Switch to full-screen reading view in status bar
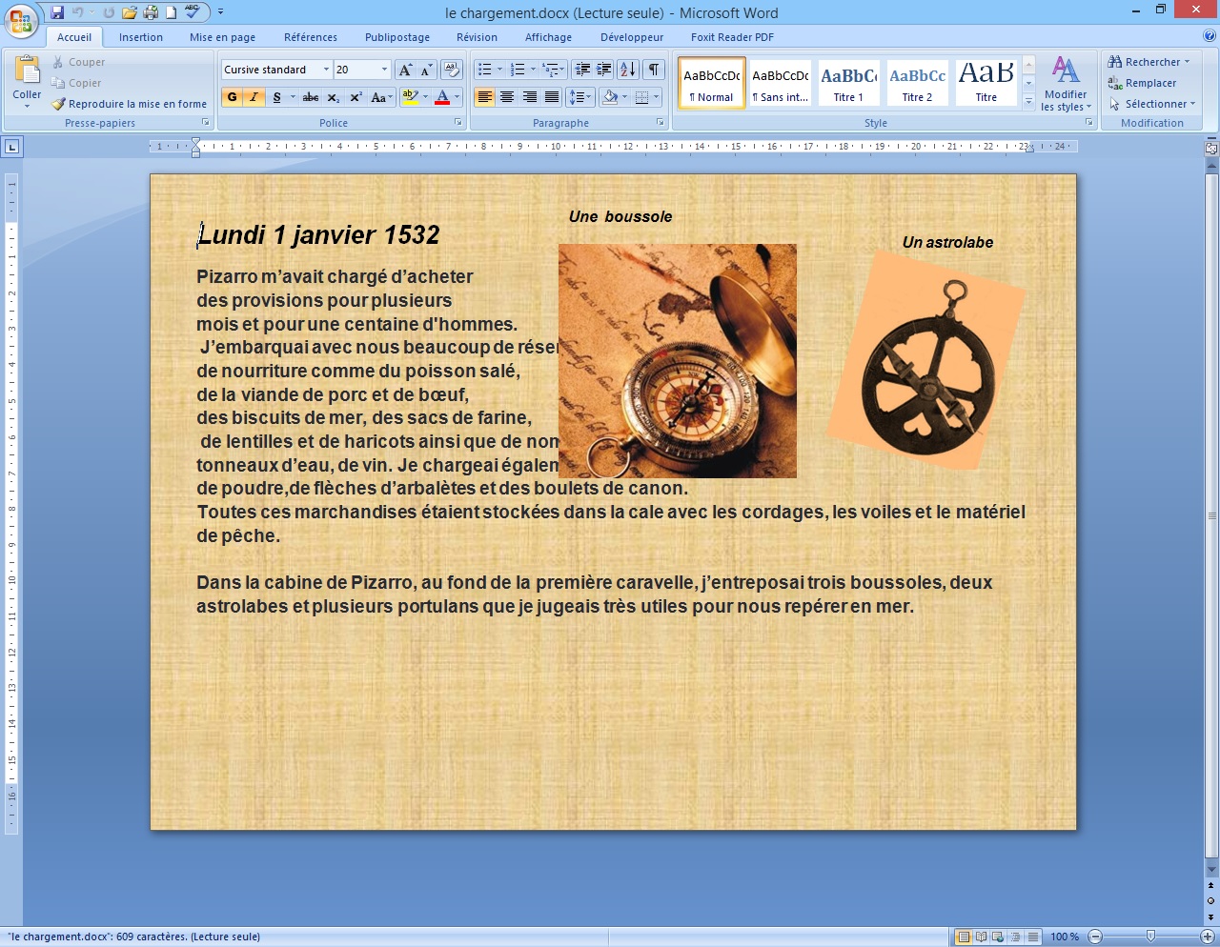Viewport: 1220px width, 947px height. [x=981, y=937]
